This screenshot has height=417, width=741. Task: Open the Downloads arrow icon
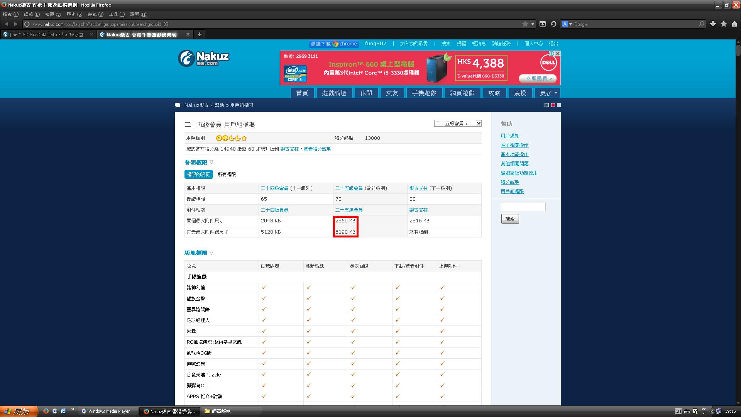coord(713,24)
